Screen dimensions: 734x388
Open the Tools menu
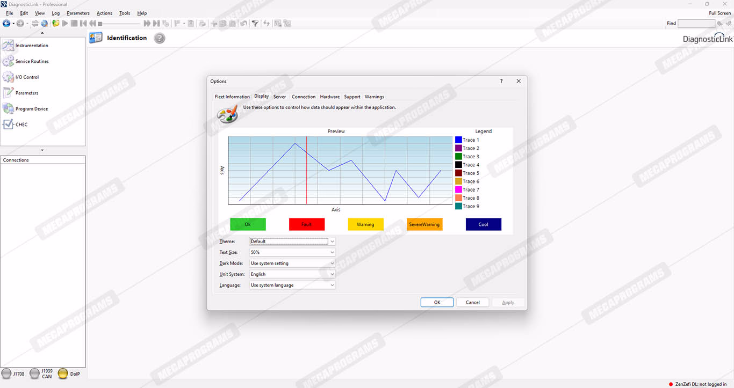click(x=125, y=13)
